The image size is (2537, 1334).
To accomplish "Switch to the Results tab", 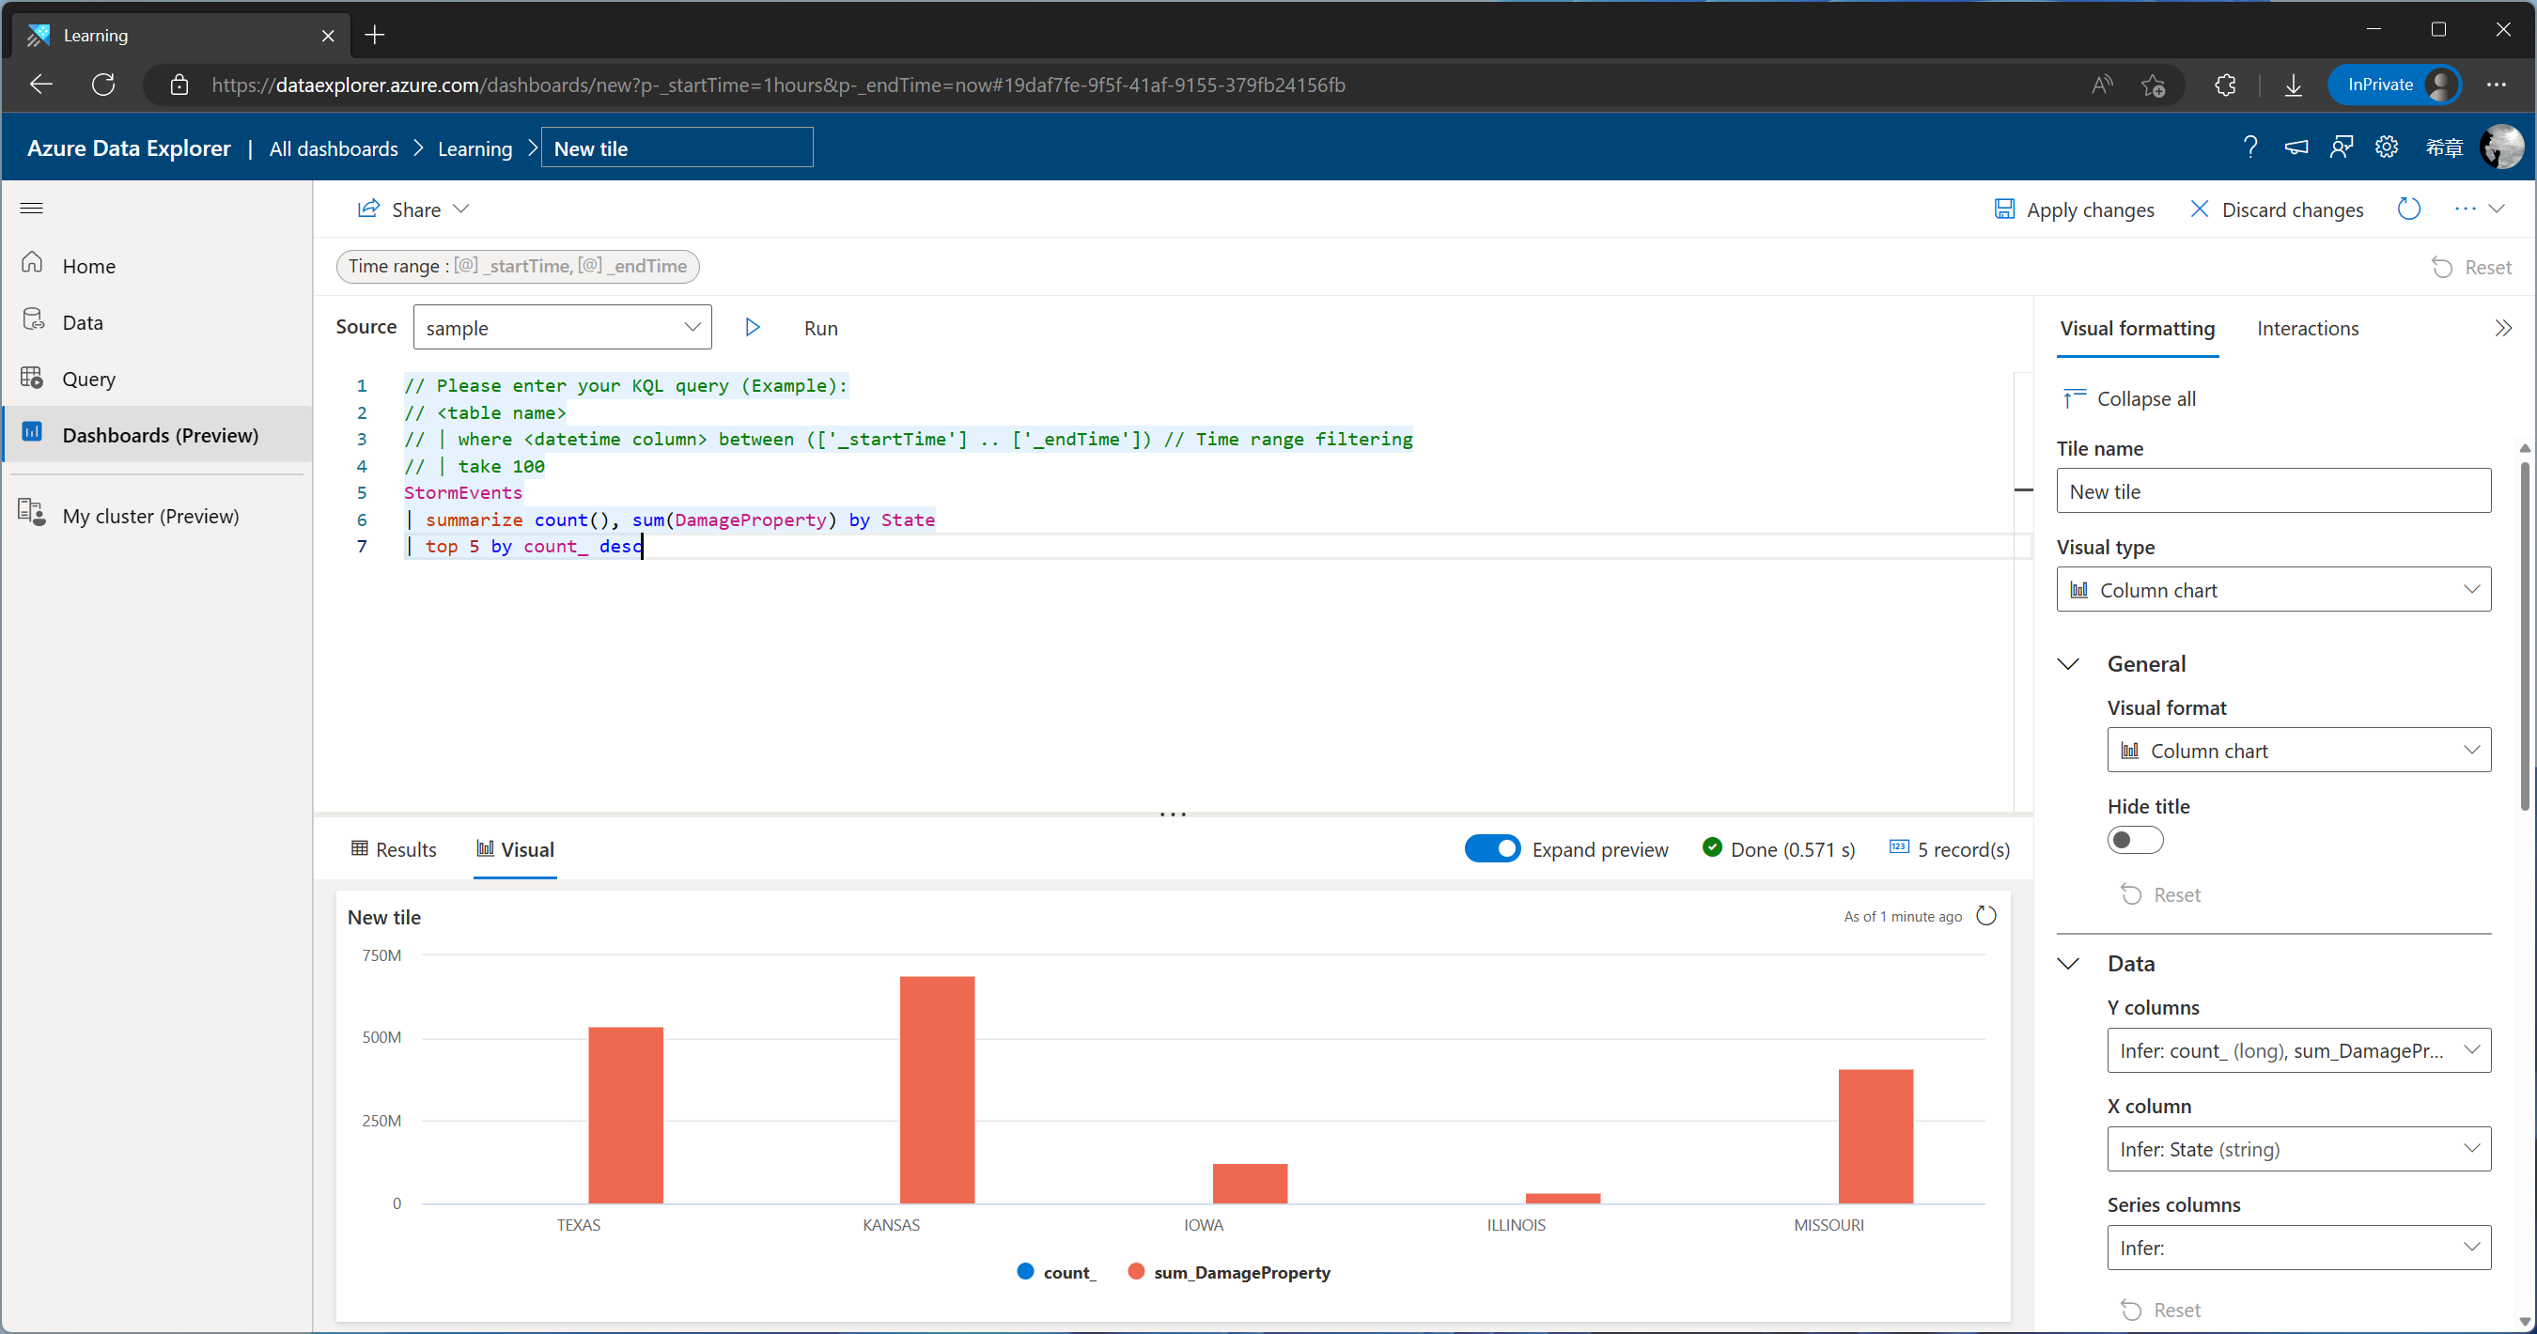I will pyautogui.click(x=393, y=848).
